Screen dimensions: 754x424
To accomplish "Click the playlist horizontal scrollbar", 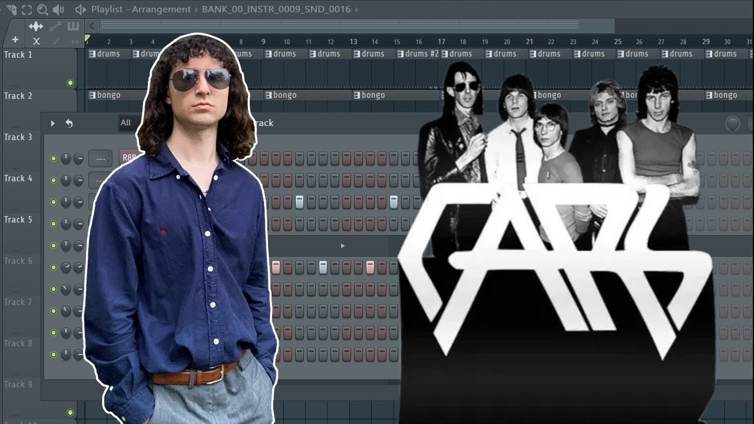I will tap(356, 25).
